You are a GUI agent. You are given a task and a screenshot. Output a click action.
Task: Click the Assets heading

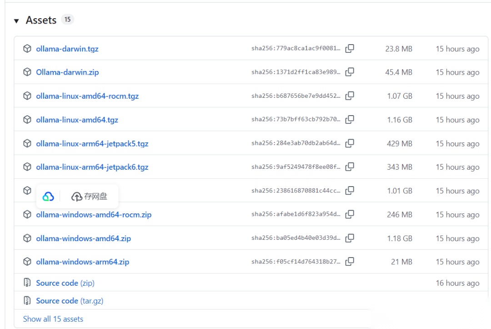(x=41, y=20)
